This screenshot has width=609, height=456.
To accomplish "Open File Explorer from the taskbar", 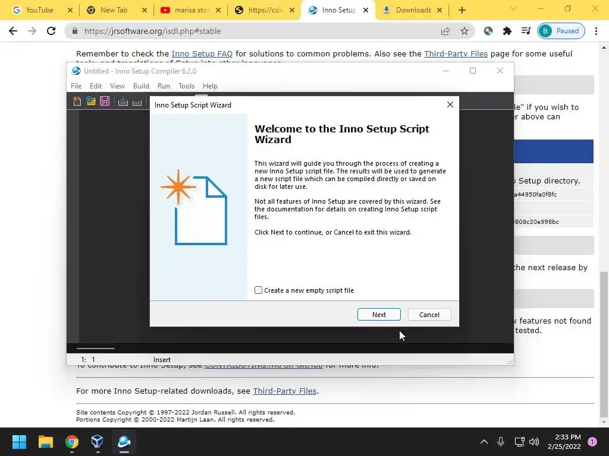I will point(45,442).
